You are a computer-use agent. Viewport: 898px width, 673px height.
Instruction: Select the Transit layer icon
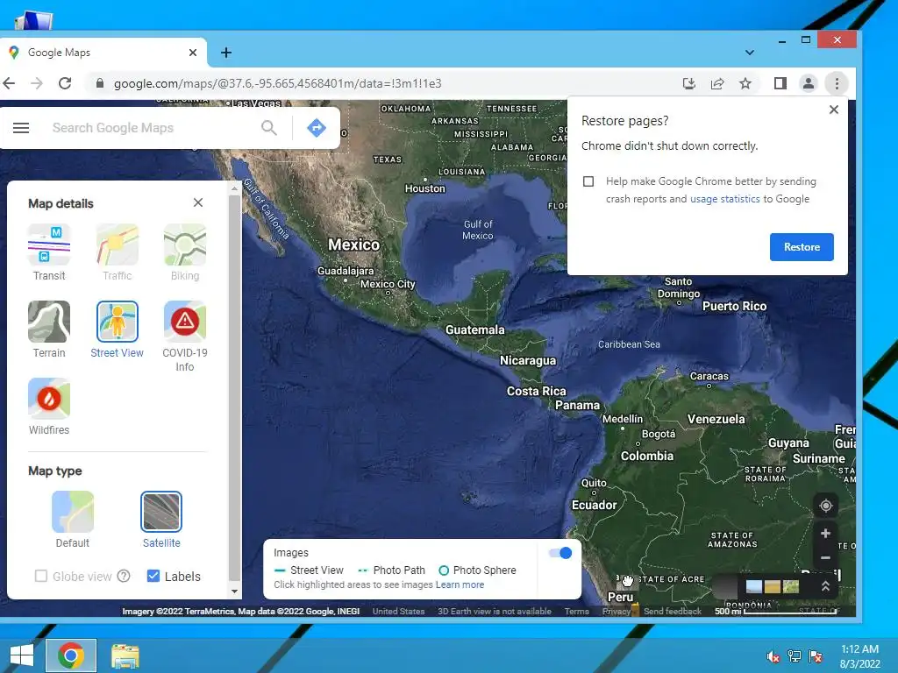(49, 244)
